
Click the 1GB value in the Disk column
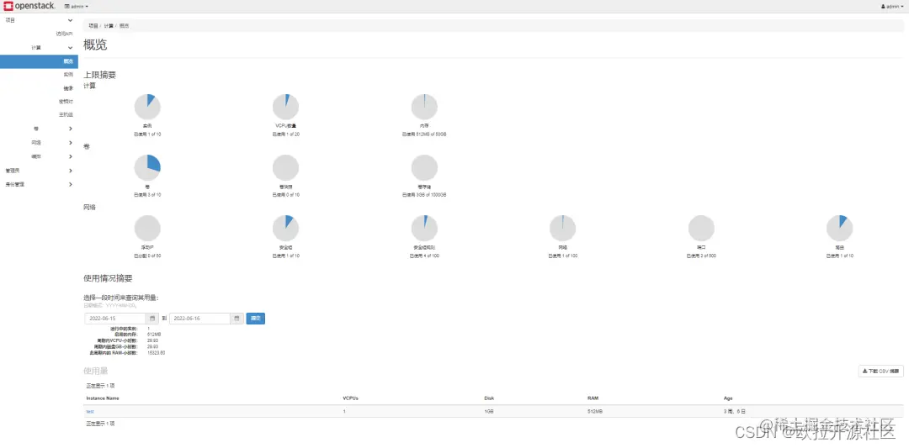pyautogui.click(x=488, y=412)
